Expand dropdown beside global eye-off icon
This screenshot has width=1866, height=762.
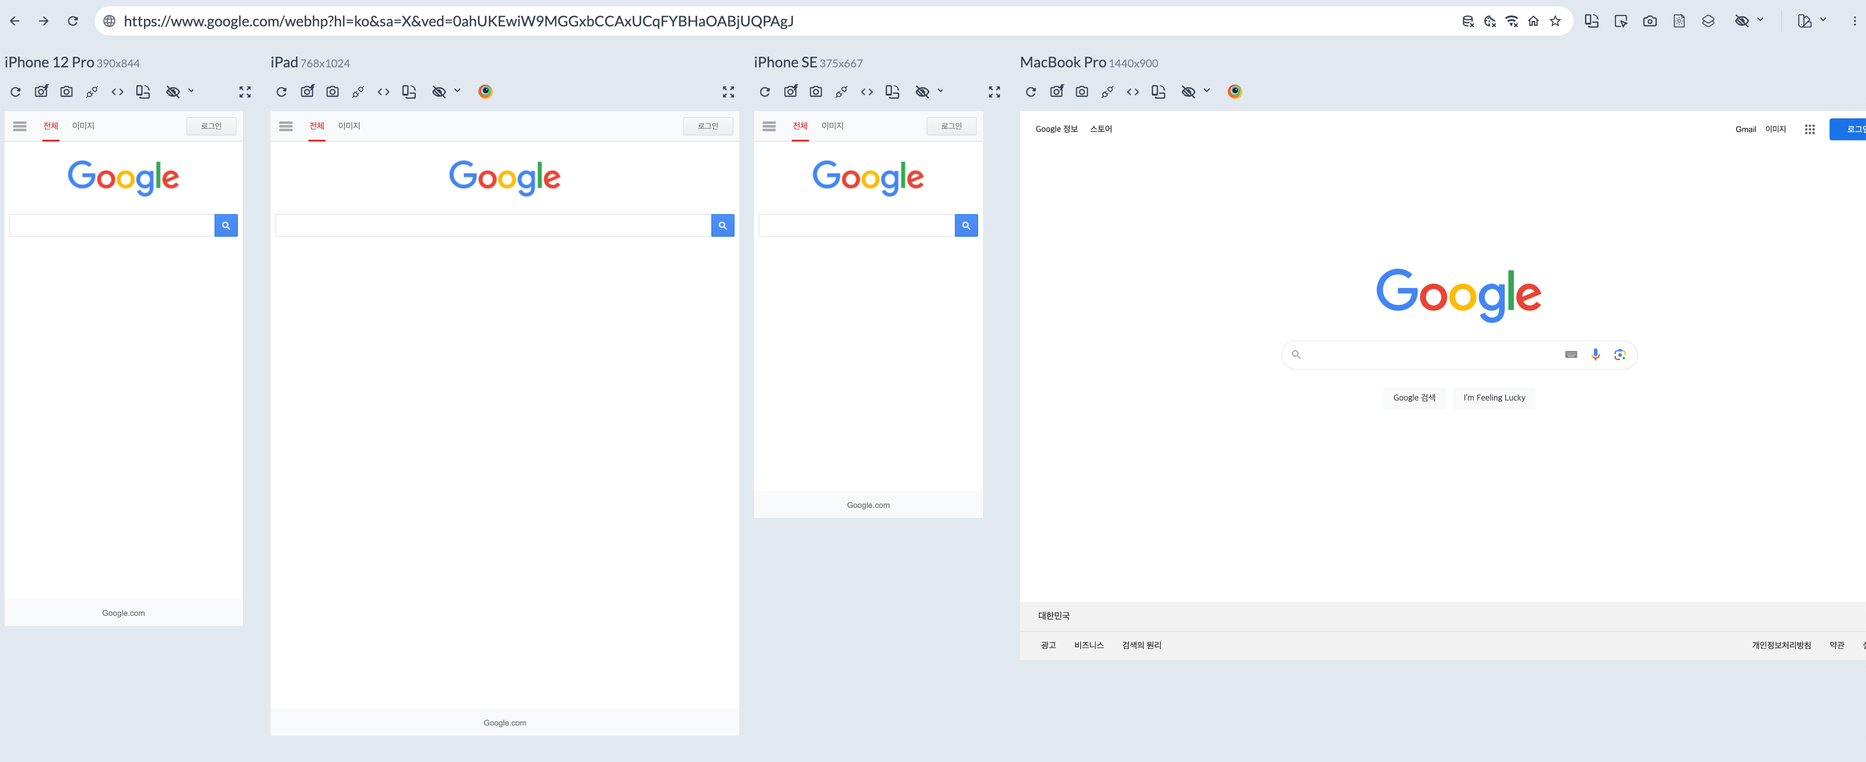1760,20
